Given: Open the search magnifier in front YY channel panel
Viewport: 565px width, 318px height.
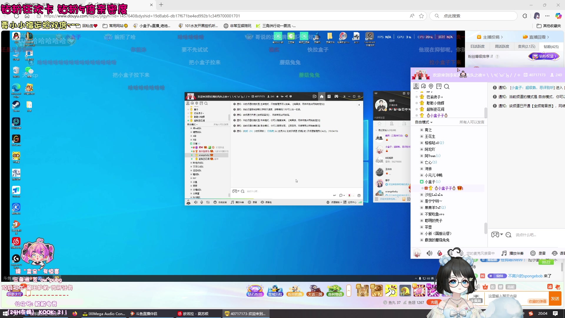Looking at the screenshot, I should coord(447,87).
